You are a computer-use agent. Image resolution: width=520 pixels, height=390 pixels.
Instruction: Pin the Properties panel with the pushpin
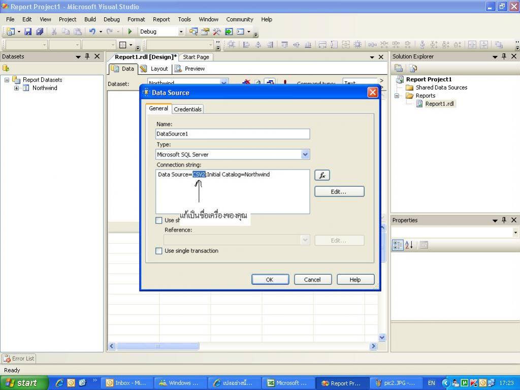click(x=504, y=220)
